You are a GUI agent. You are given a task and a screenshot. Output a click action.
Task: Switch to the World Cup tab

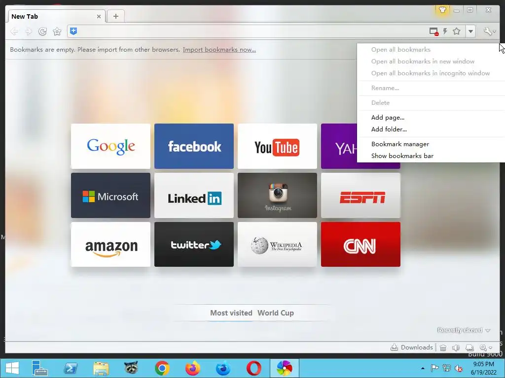click(x=276, y=313)
